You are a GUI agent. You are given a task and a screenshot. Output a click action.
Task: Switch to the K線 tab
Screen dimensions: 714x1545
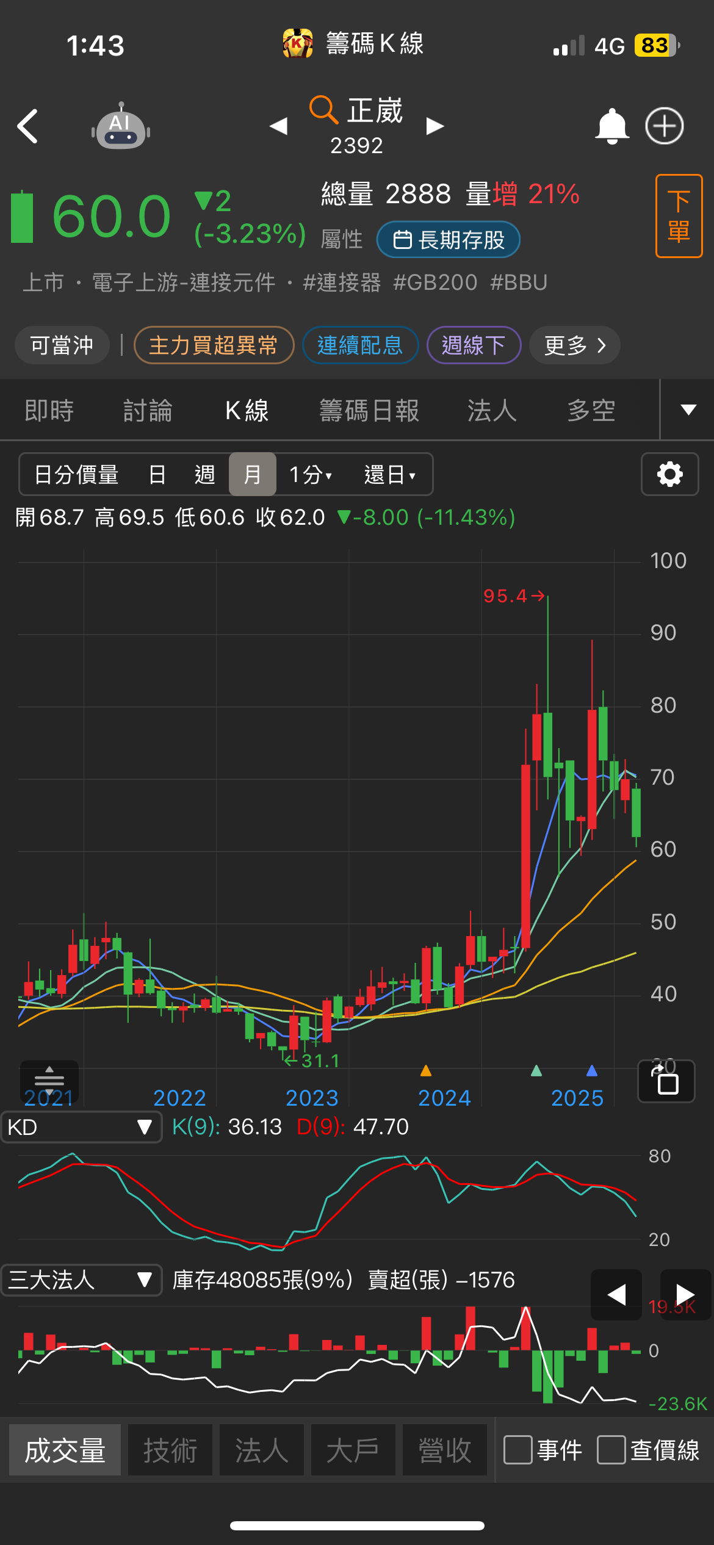pos(247,410)
